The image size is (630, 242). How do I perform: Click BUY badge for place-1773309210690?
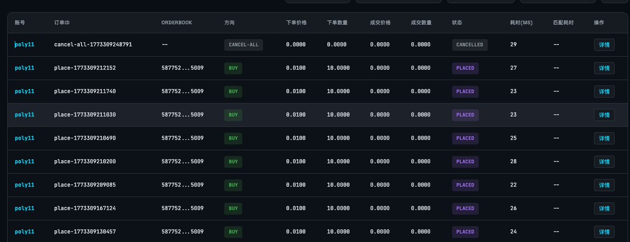(x=233, y=138)
